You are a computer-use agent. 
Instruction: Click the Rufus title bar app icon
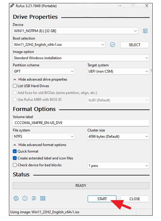(x=12, y=6)
